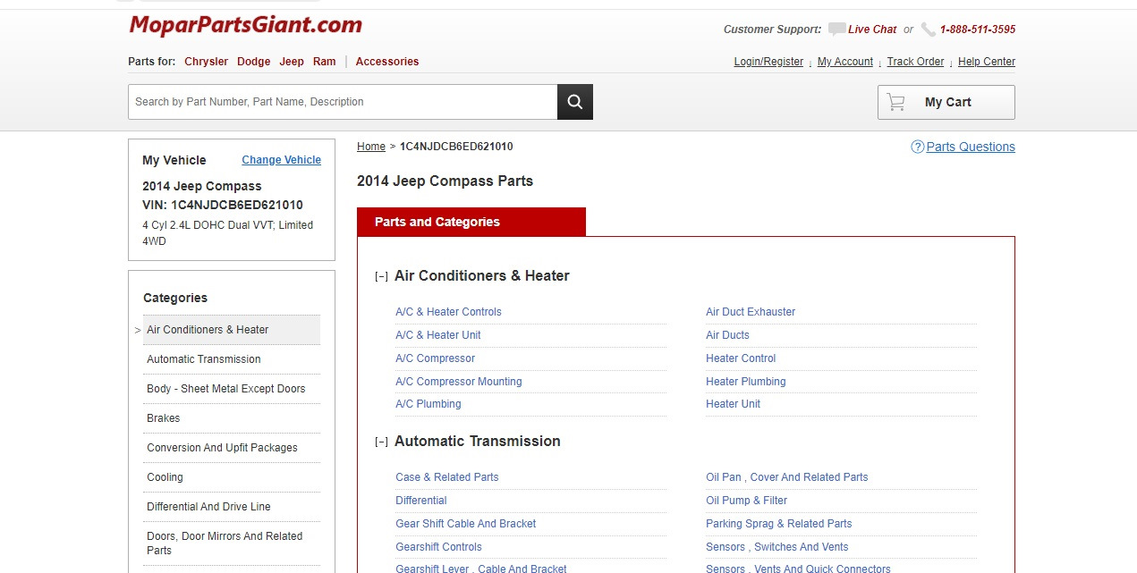
Task: Select Air Conditioners & Heater sidebar category
Action: (x=232, y=330)
